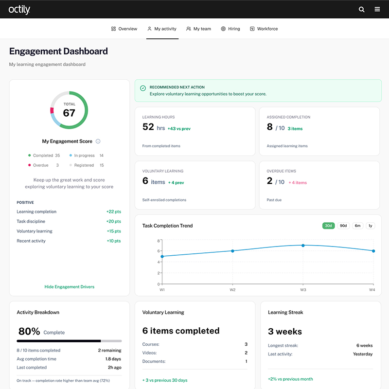Click the Workforce tab icon
389x389 pixels.
click(252, 29)
